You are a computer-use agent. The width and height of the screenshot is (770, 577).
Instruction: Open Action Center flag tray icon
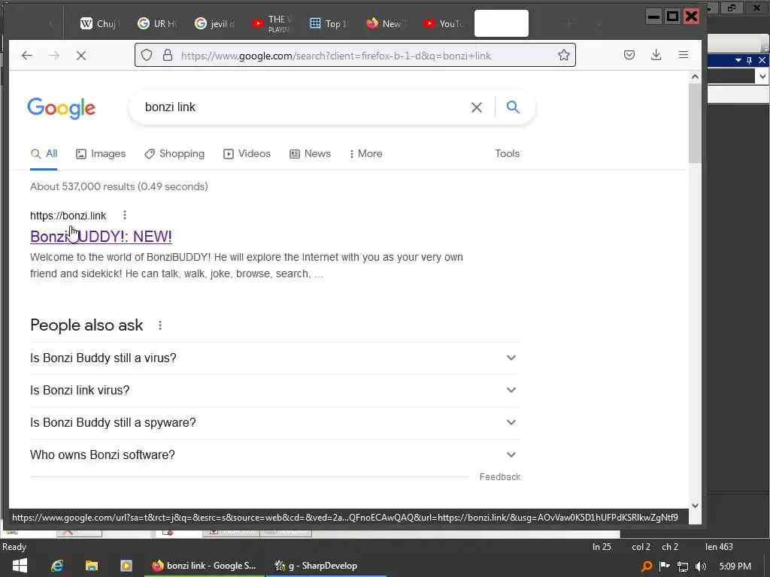pos(665,566)
